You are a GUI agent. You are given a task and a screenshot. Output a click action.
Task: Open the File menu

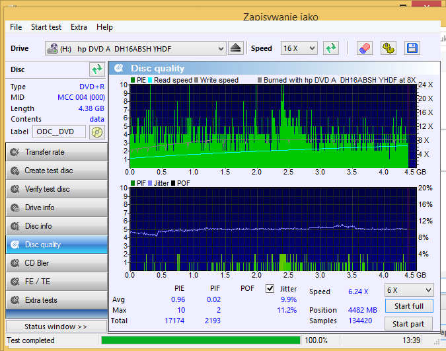tap(16, 27)
